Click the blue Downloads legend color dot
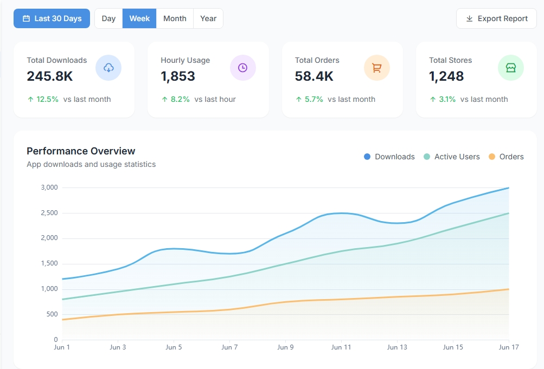Viewport: 544px width, 369px height. 367,157
